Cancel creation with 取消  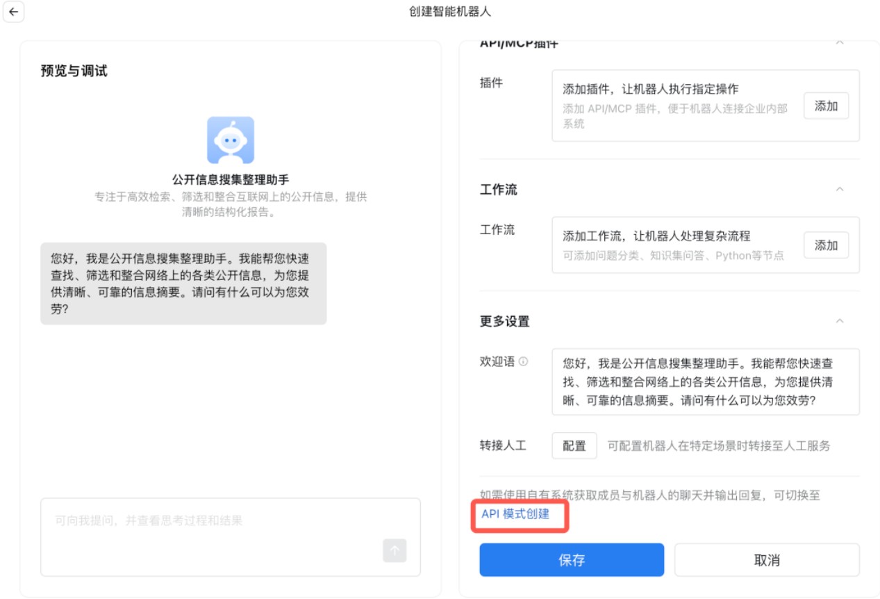(x=766, y=559)
